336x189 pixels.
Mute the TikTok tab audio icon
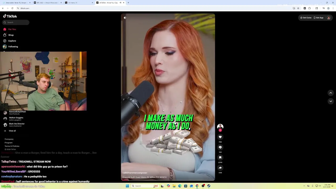tap(120, 3)
